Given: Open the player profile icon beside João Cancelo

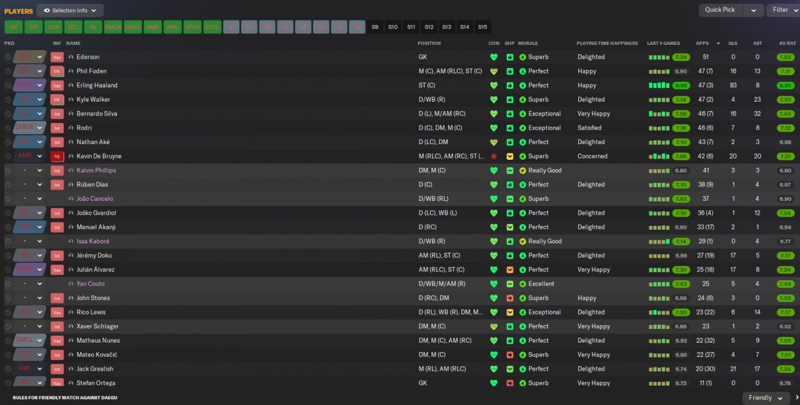Looking at the screenshot, I should pos(71,199).
